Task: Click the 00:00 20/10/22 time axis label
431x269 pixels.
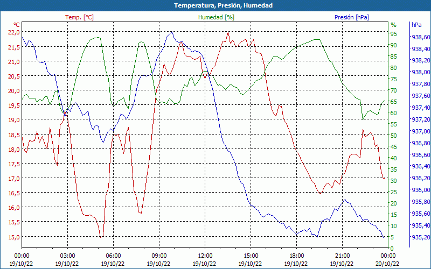Action: pos(387,260)
